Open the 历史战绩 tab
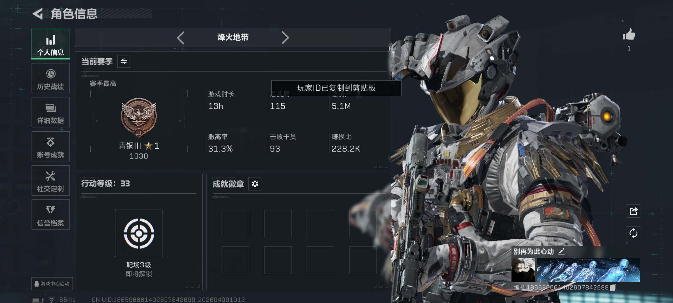673x303 pixels. click(x=50, y=78)
